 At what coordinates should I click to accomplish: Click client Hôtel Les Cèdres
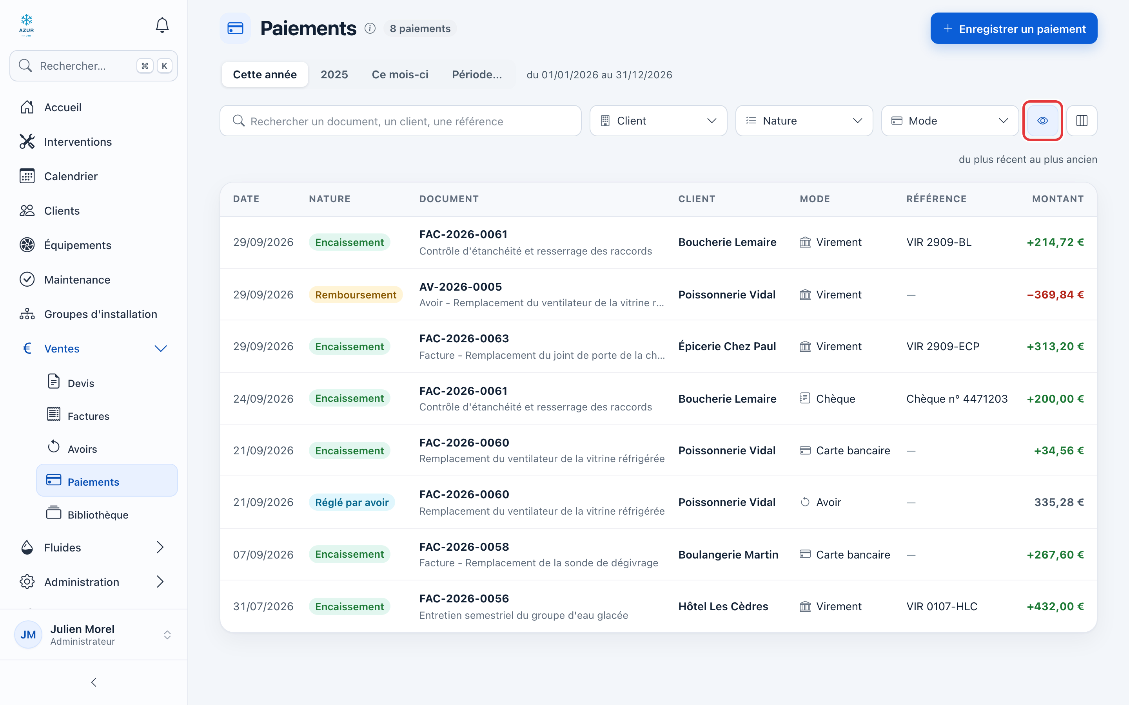(x=722, y=606)
